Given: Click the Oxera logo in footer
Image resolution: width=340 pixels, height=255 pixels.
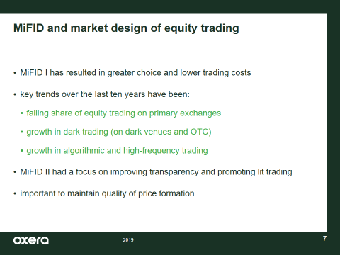Looking at the screenshot, I should coord(31,240).
